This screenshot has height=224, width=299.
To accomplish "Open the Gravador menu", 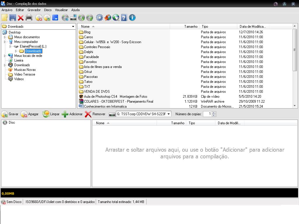I will pos(34,10).
